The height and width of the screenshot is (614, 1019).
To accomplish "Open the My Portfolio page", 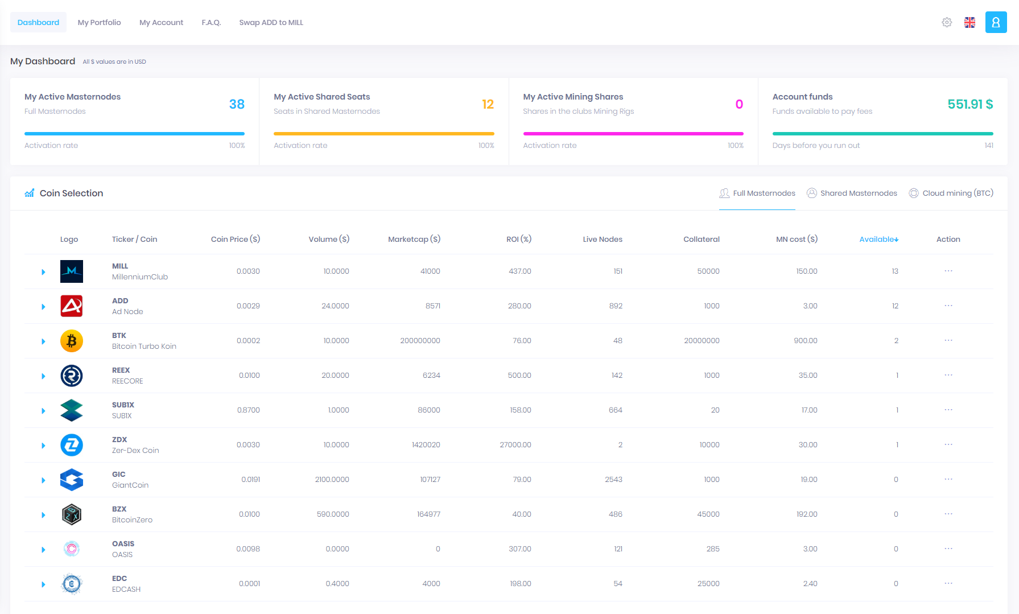I will click(99, 22).
